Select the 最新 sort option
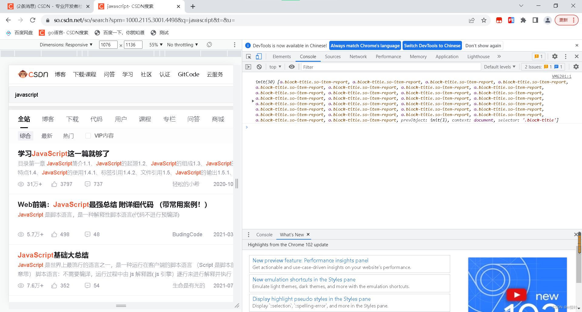This screenshot has width=582, height=312. pos(47,136)
